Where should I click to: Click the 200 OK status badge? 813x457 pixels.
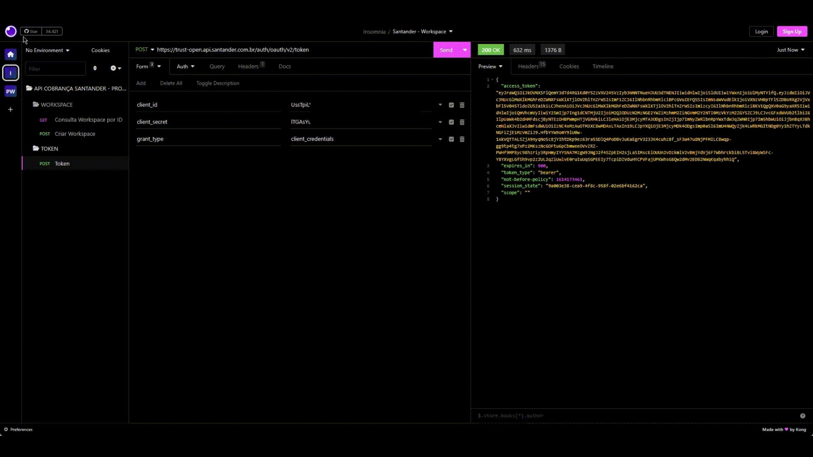click(491, 50)
